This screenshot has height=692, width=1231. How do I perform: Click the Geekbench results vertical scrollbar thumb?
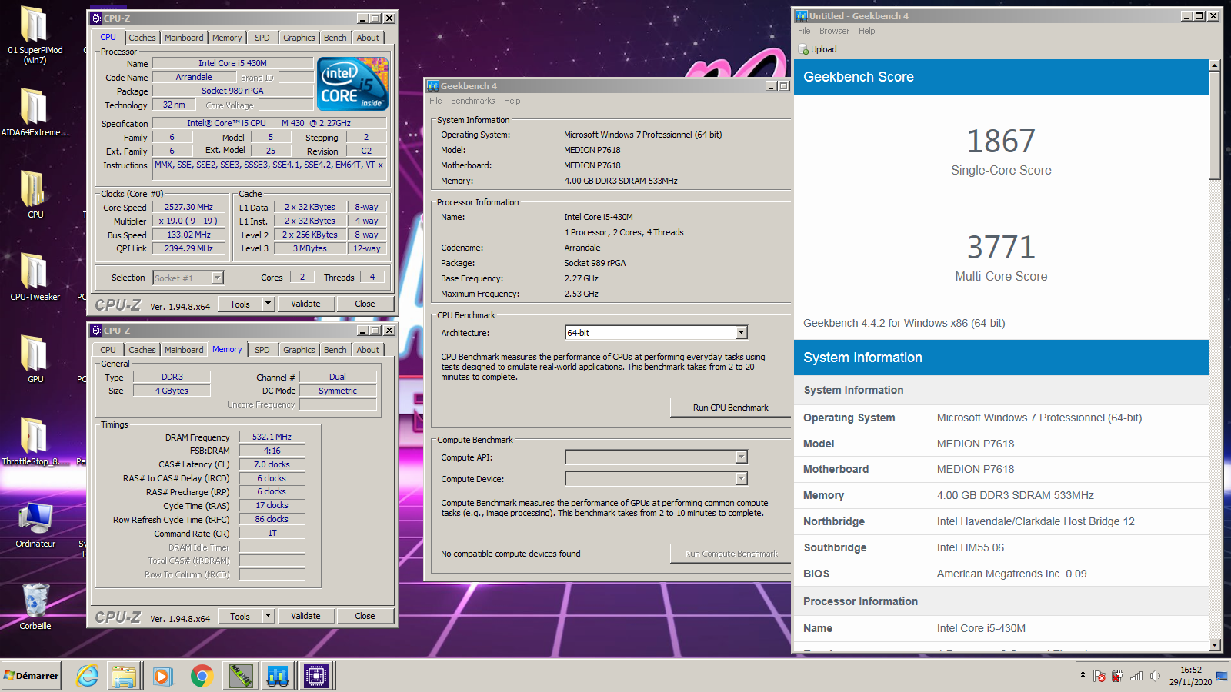coord(1215,125)
